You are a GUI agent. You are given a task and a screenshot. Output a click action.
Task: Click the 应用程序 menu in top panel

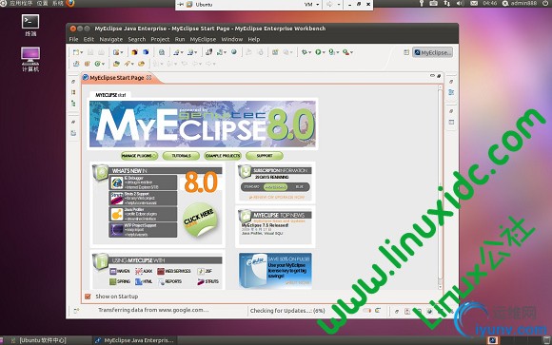[21, 3]
